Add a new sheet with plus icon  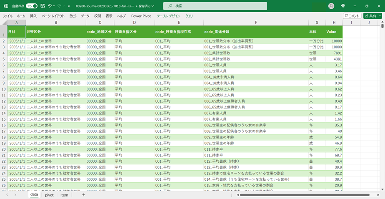tap(83, 195)
